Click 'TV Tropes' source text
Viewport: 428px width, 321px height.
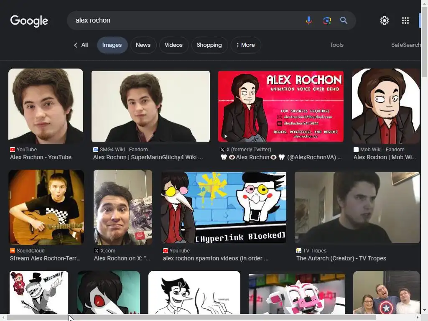click(314, 251)
